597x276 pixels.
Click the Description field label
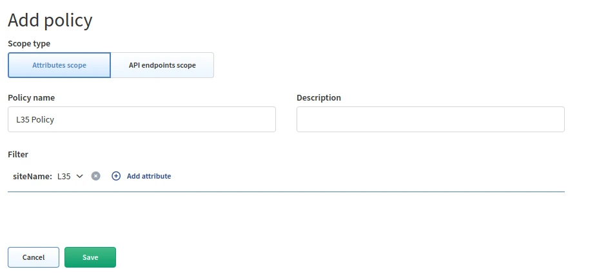tap(318, 98)
